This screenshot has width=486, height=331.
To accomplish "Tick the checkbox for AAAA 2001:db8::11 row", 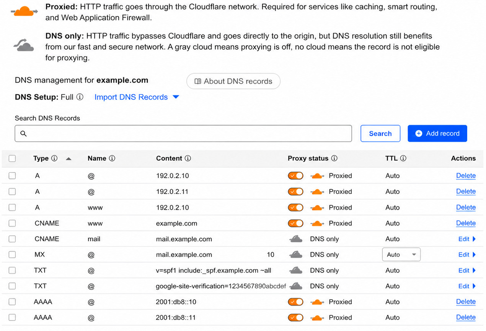I will pyautogui.click(x=12, y=318).
